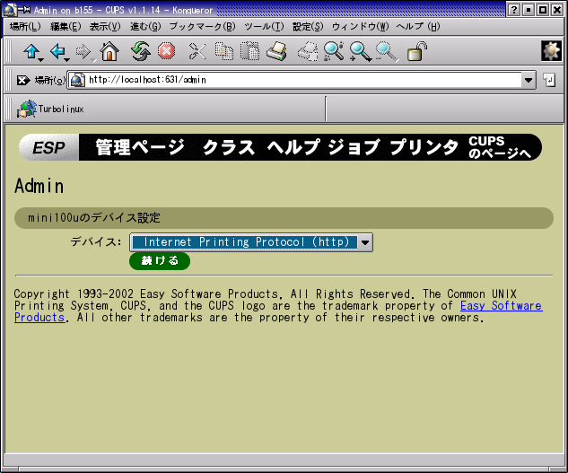The height and width of the screenshot is (473, 568).
Task: Click the ESP logo in banner
Action: pos(48,147)
